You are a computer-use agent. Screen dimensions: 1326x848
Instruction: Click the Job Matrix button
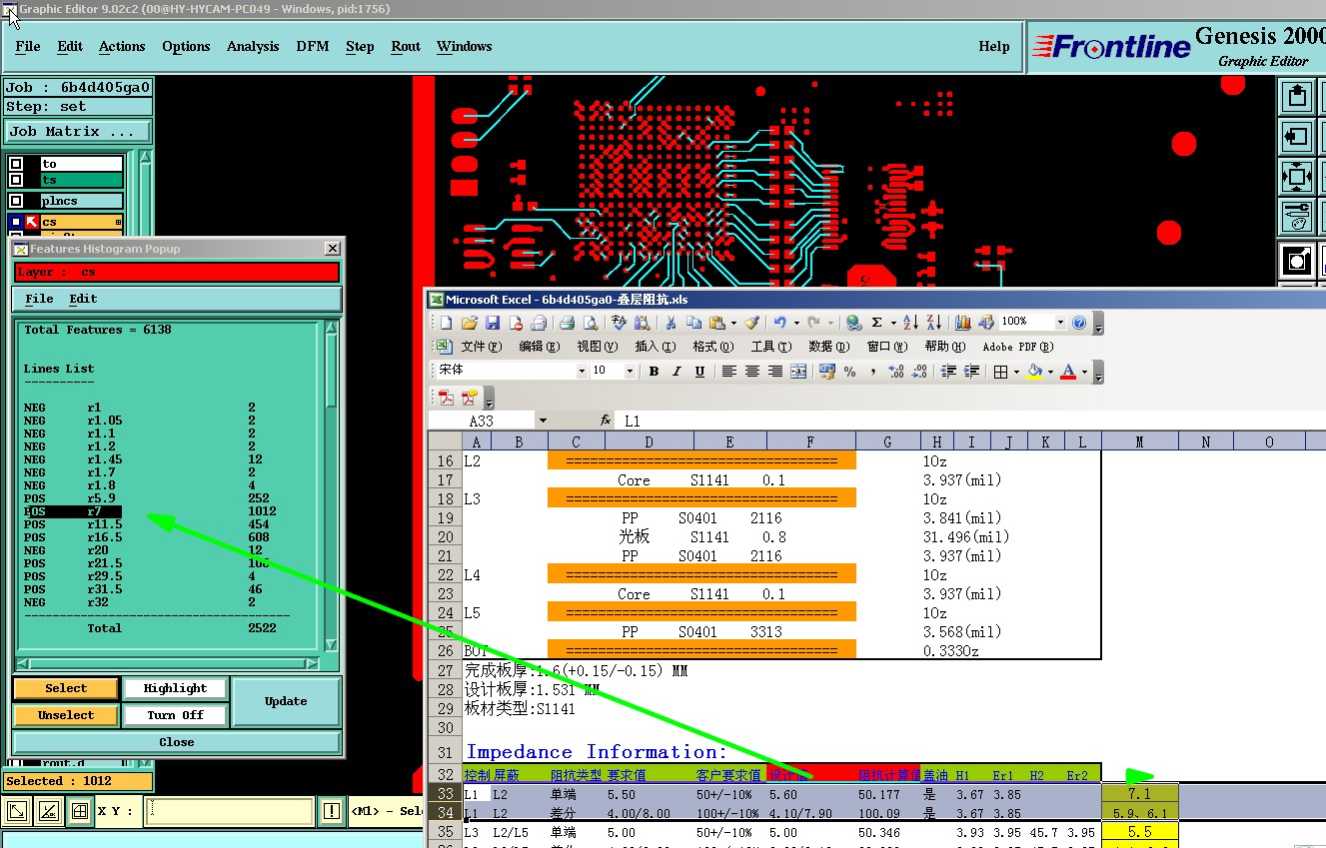[x=78, y=132]
